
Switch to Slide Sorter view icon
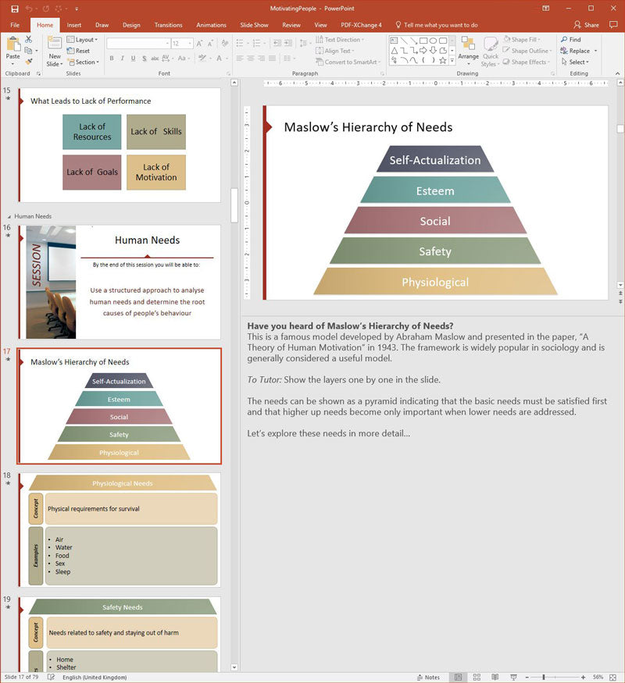(x=477, y=678)
